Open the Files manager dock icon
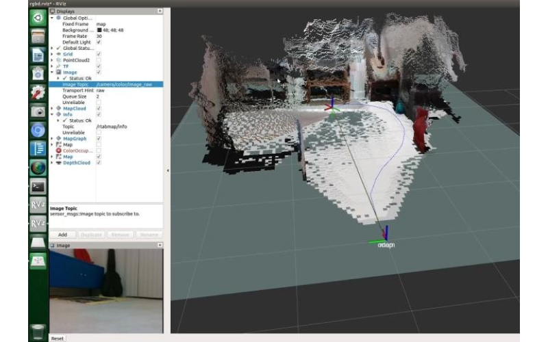The width and height of the screenshot is (548, 342). click(38, 37)
